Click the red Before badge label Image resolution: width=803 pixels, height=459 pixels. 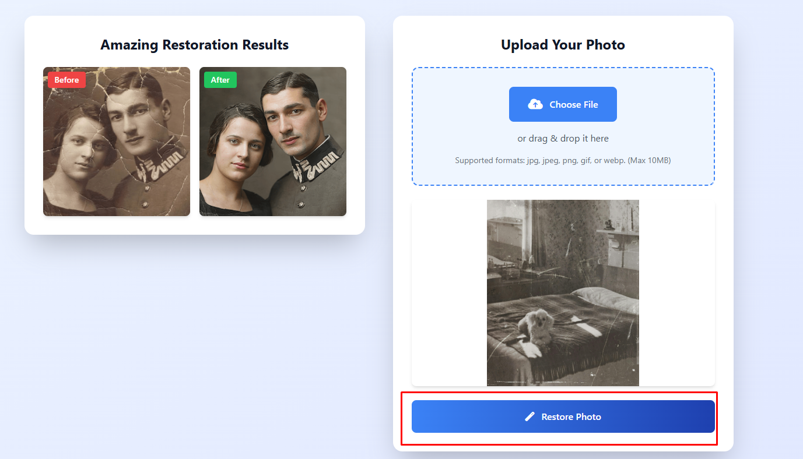click(x=66, y=80)
